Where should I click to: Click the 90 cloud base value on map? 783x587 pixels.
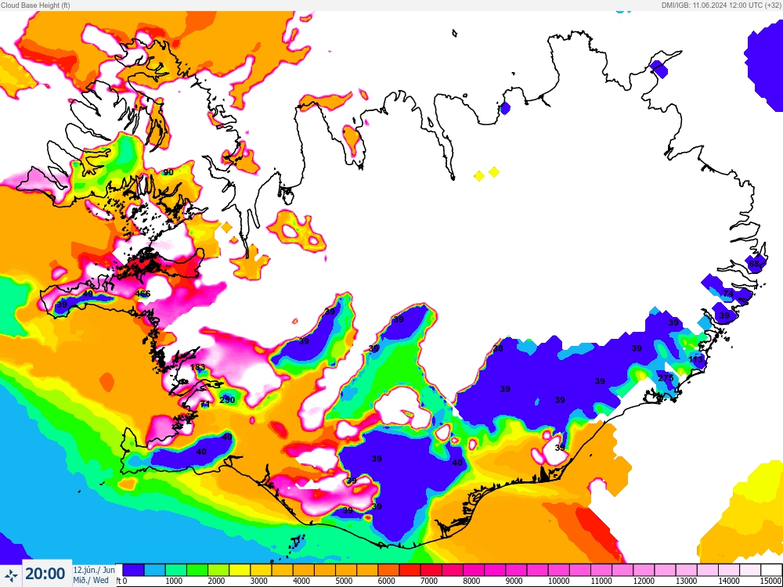[168, 172]
